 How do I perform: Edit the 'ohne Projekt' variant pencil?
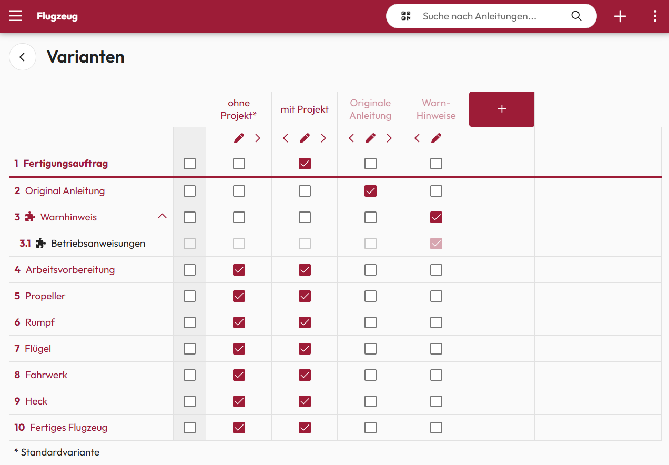pos(239,138)
